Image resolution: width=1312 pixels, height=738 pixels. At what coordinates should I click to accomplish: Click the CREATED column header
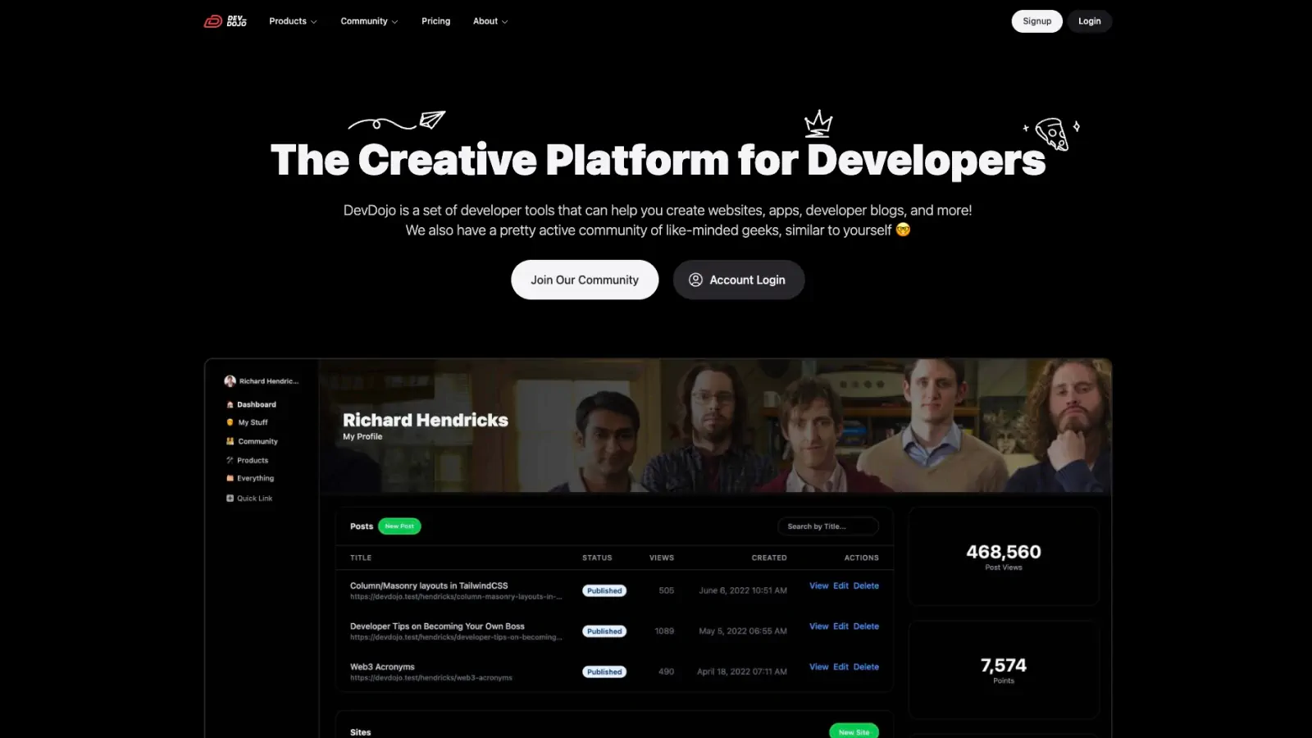769,558
